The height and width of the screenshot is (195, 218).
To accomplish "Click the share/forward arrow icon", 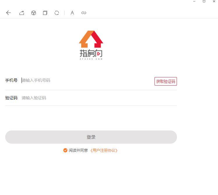I will click(22, 13).
